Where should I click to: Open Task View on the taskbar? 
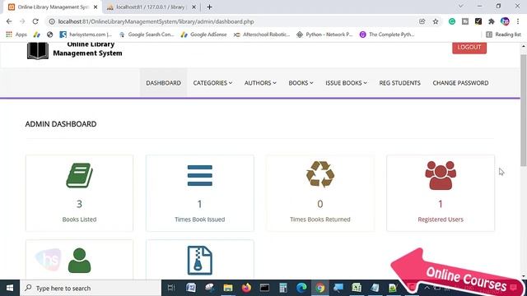tap(171, 288)
